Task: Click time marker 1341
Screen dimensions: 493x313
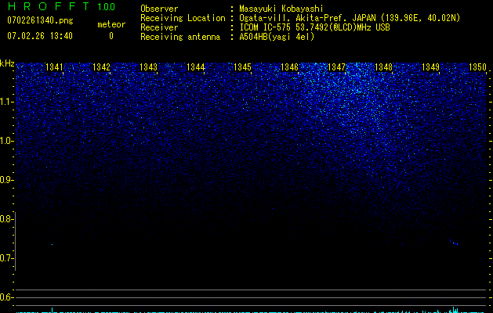Action: pyautogui.click(x=54, y=67)
